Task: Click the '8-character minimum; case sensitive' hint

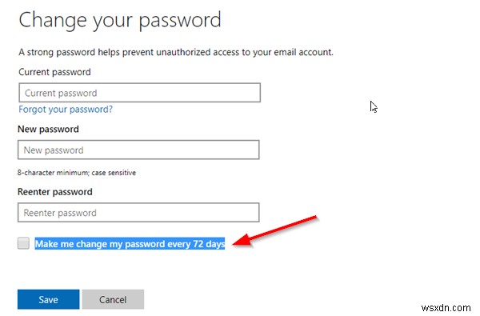Action: [x=77, y=173]
